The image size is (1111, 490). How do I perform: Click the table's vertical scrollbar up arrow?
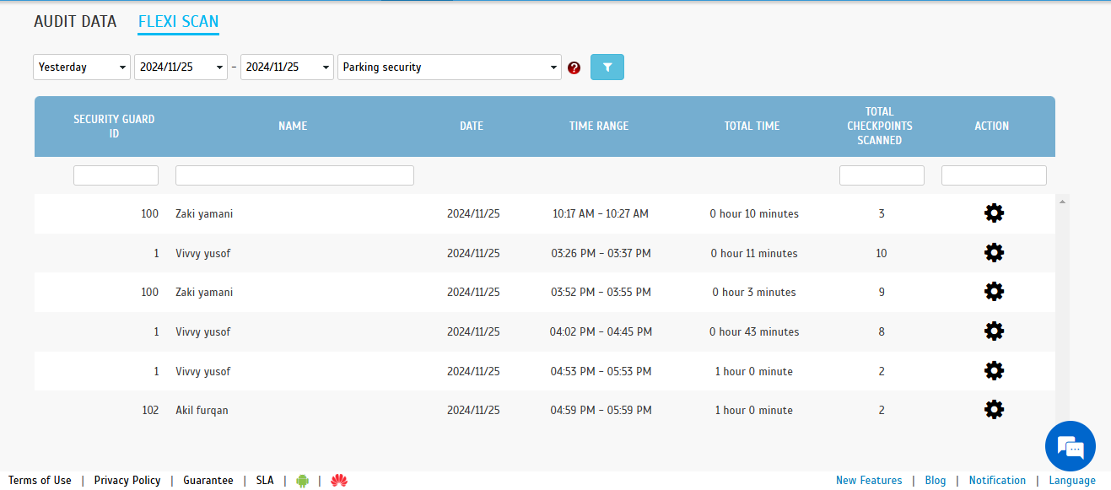1062,202
